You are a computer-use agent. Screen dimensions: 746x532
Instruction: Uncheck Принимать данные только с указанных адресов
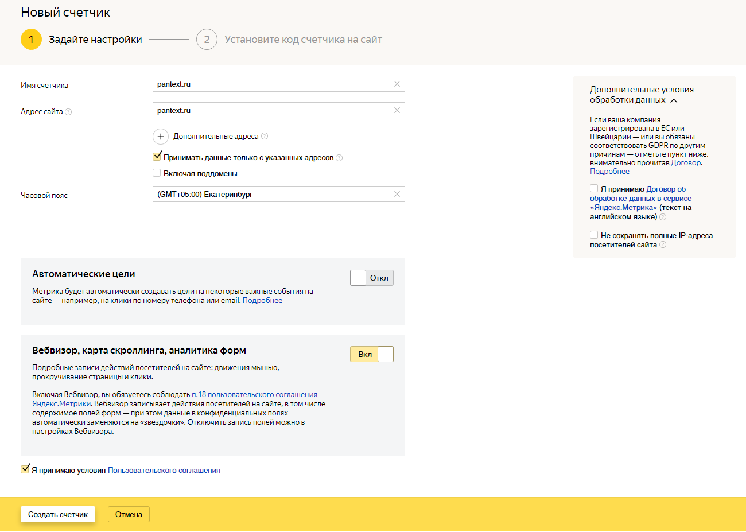[157, 156]
